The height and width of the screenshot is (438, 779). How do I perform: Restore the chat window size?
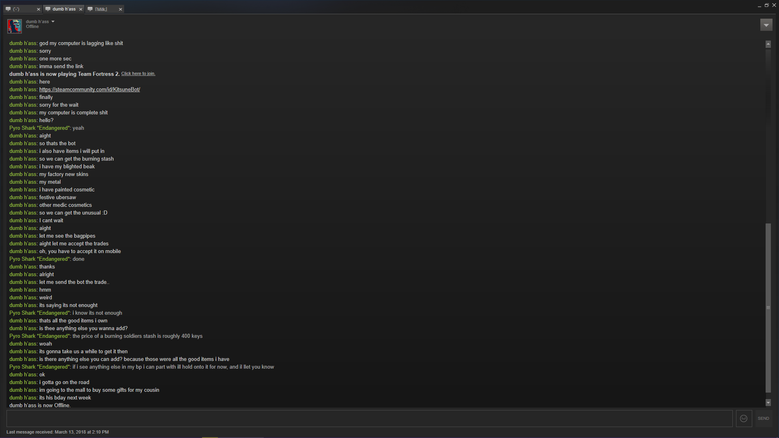pos(766,5)
